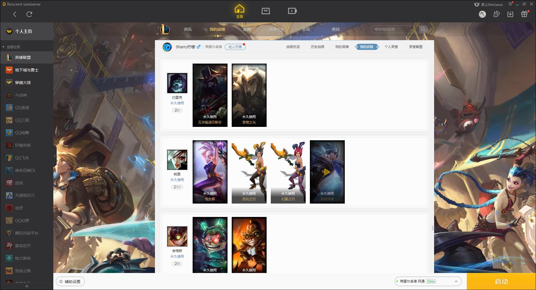Select 御龙在天 in the app list

tap(27, 246)
